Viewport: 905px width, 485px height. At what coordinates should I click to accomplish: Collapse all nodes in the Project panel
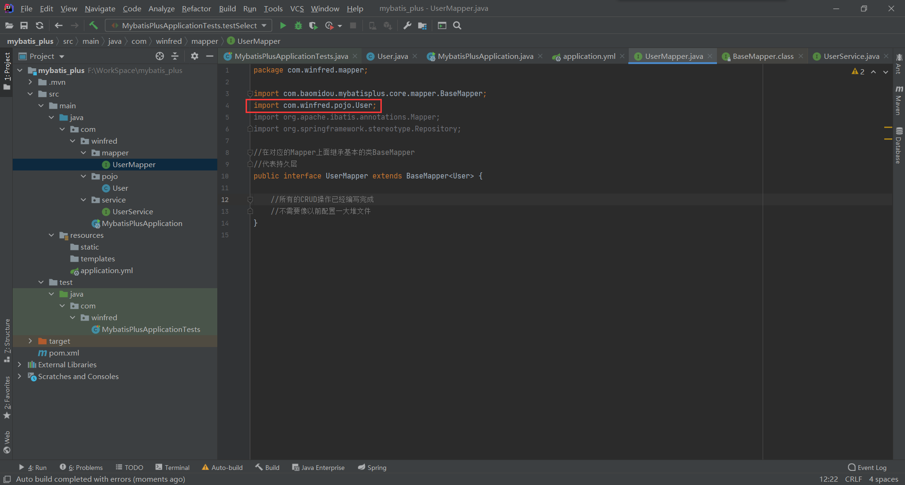175,56
